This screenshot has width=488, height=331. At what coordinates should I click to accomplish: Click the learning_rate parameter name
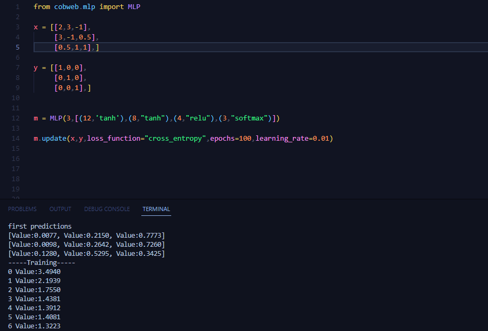coord(282,139)
